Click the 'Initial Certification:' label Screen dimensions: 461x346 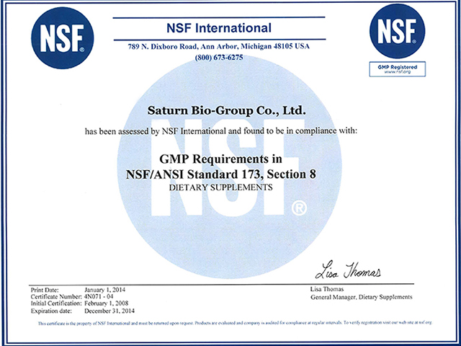(x=56, y=303)
